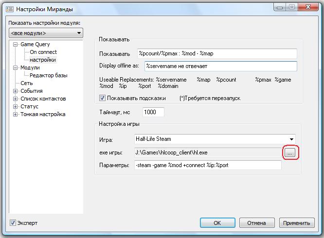Select the События tree label
Viewport: 324px width, 238px height.
point(32,91)
